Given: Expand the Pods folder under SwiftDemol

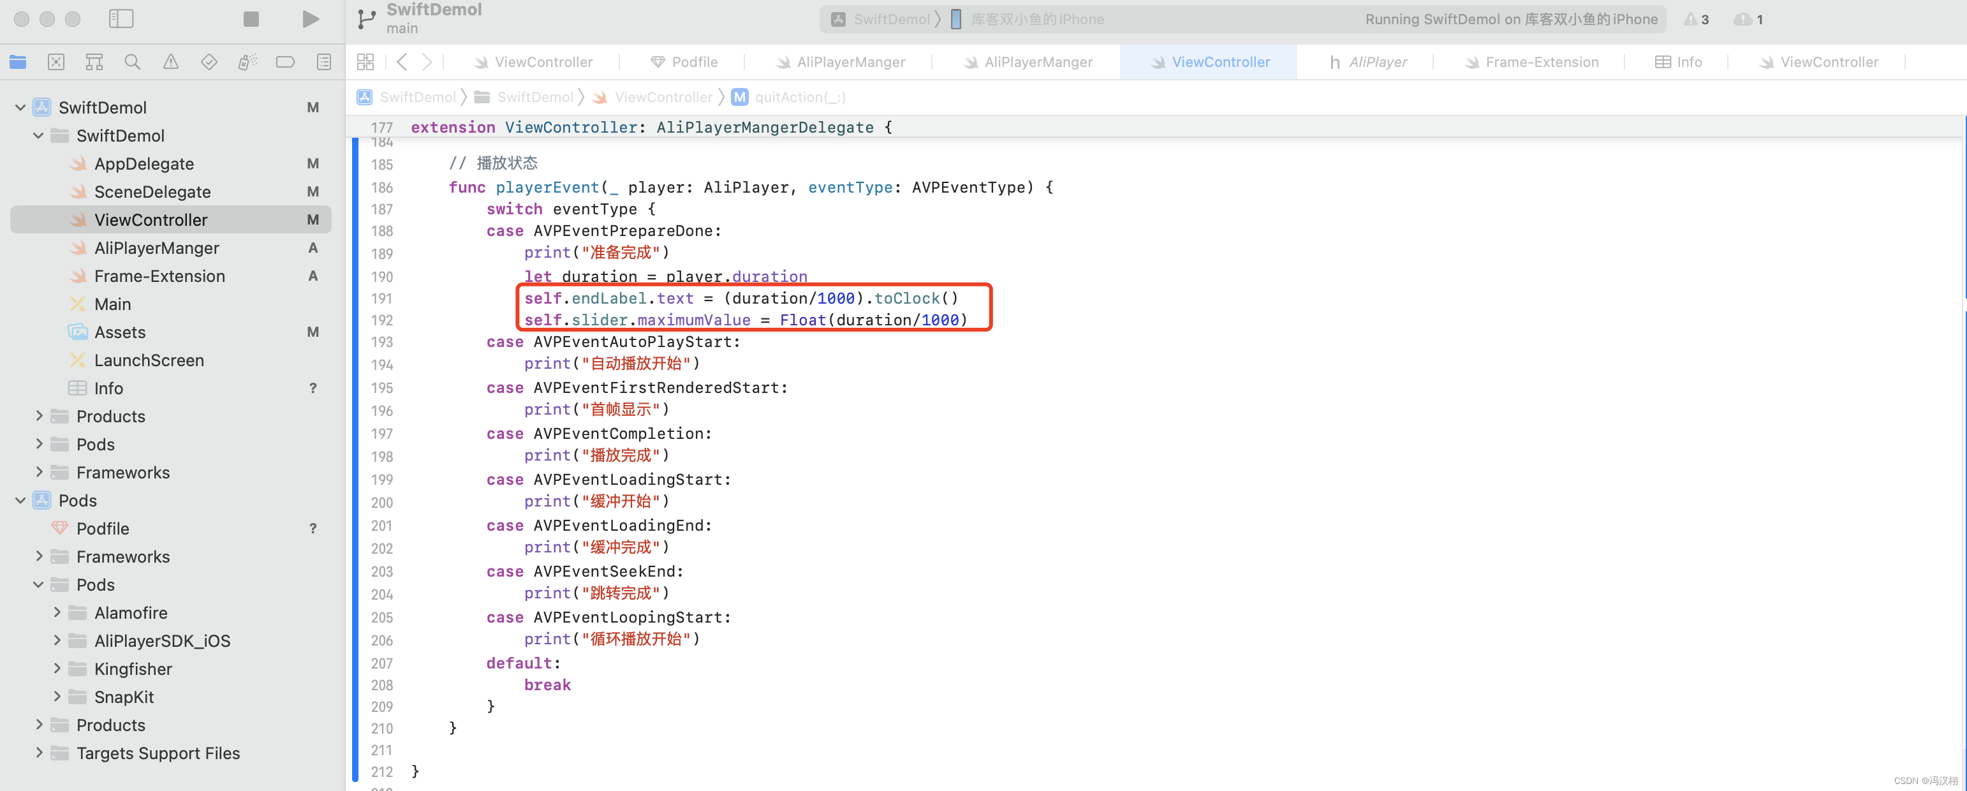Looking at the screenshot, I should [x=38, y=445].
